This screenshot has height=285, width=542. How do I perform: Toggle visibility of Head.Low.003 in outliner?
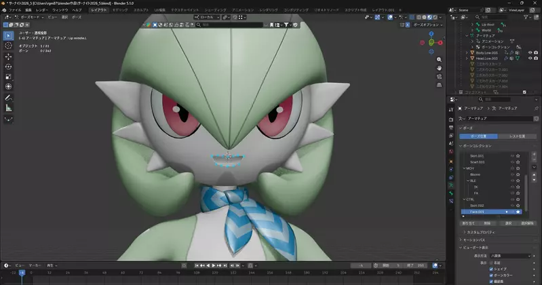tap(530, 58)
